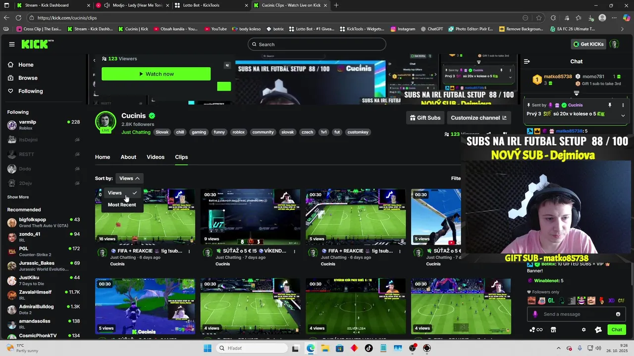Viewport: 634px width, 356px height.
Task: Open chat settings gear icon
Action: [x=583, y=330]
